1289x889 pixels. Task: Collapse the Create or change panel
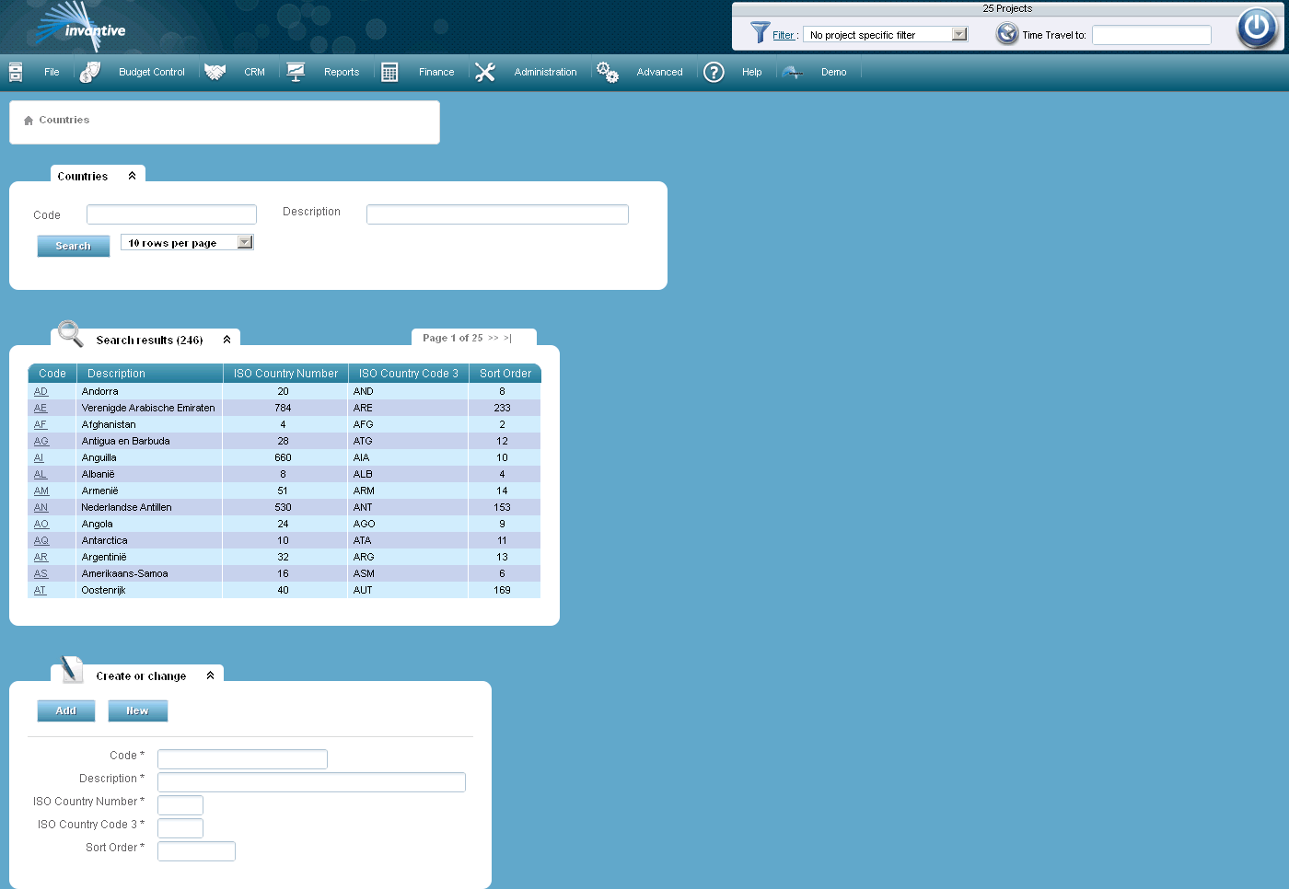click(212, 675)
